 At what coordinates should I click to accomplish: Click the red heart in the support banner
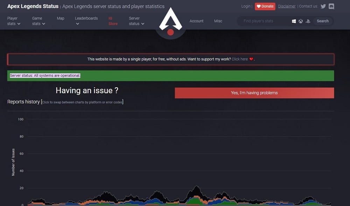(x=251, y=59)
